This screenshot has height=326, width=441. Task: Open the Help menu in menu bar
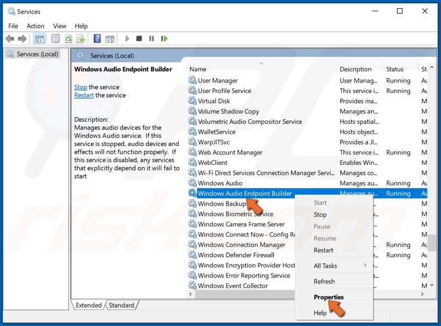click(82, 26)
